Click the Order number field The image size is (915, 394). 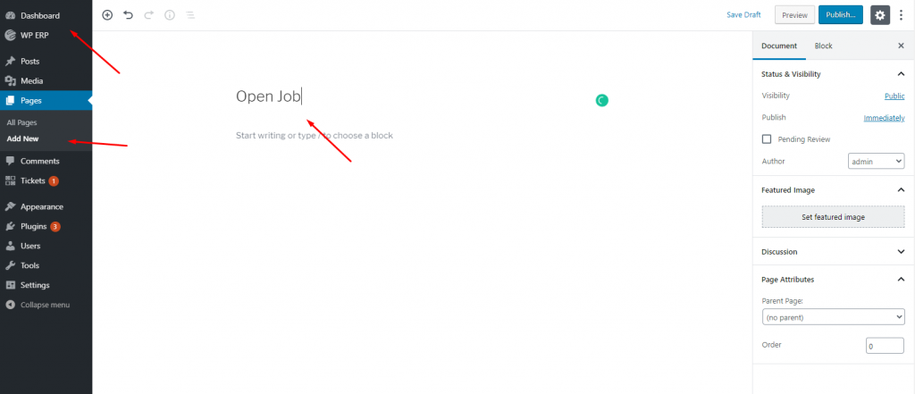[885, 346]
